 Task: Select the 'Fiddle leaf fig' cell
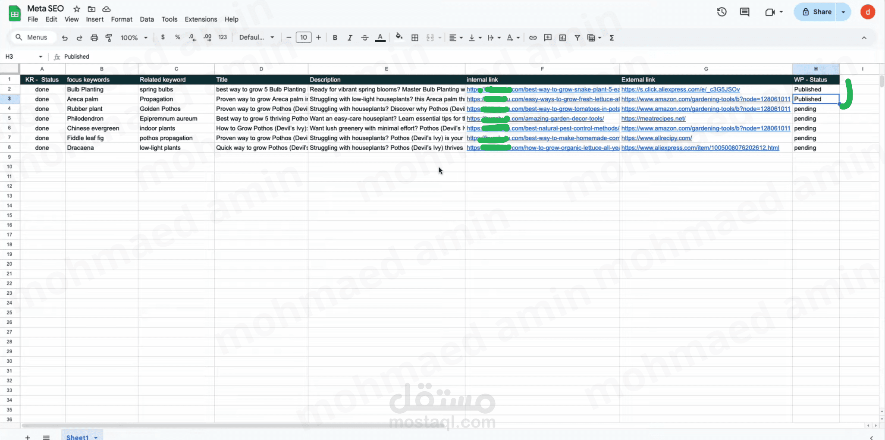tap(102, 138)
